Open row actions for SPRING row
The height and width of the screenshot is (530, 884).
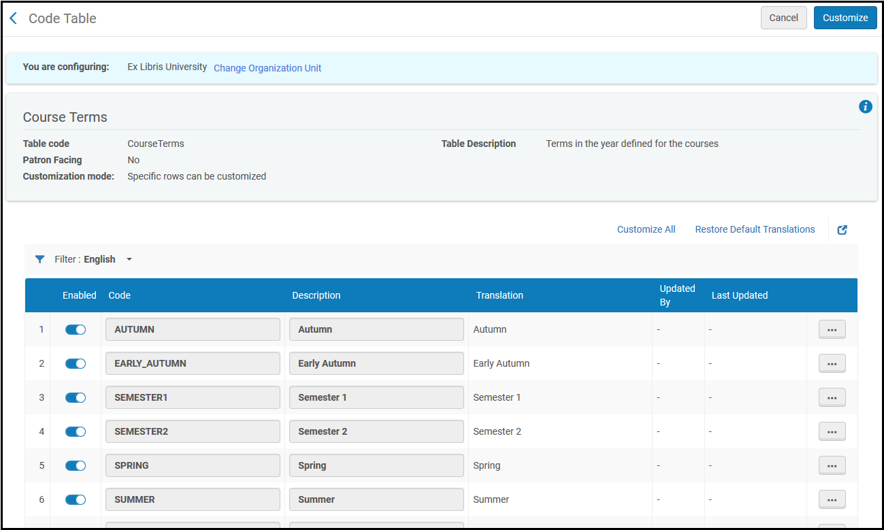point(832,465)
